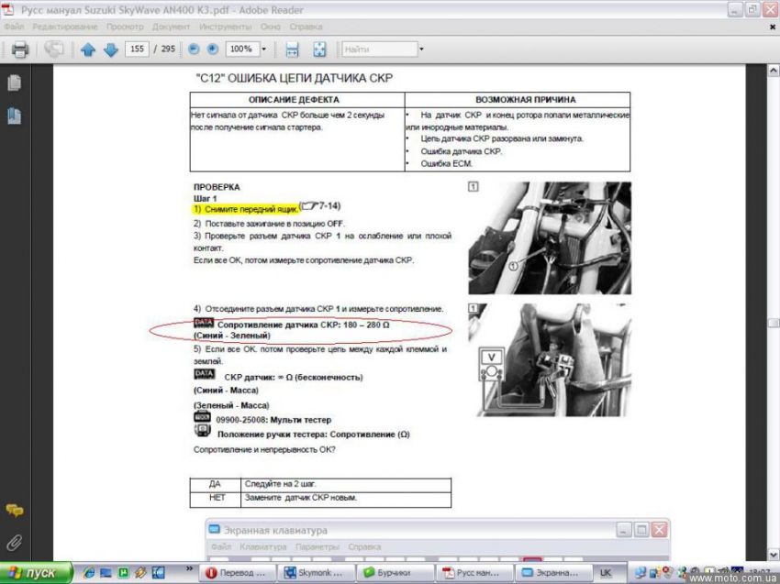Image resolution: width=780 pixels, height=584 pixels.
Task: Switch to Перевод taskbar window
Action: tap(239, 573)
